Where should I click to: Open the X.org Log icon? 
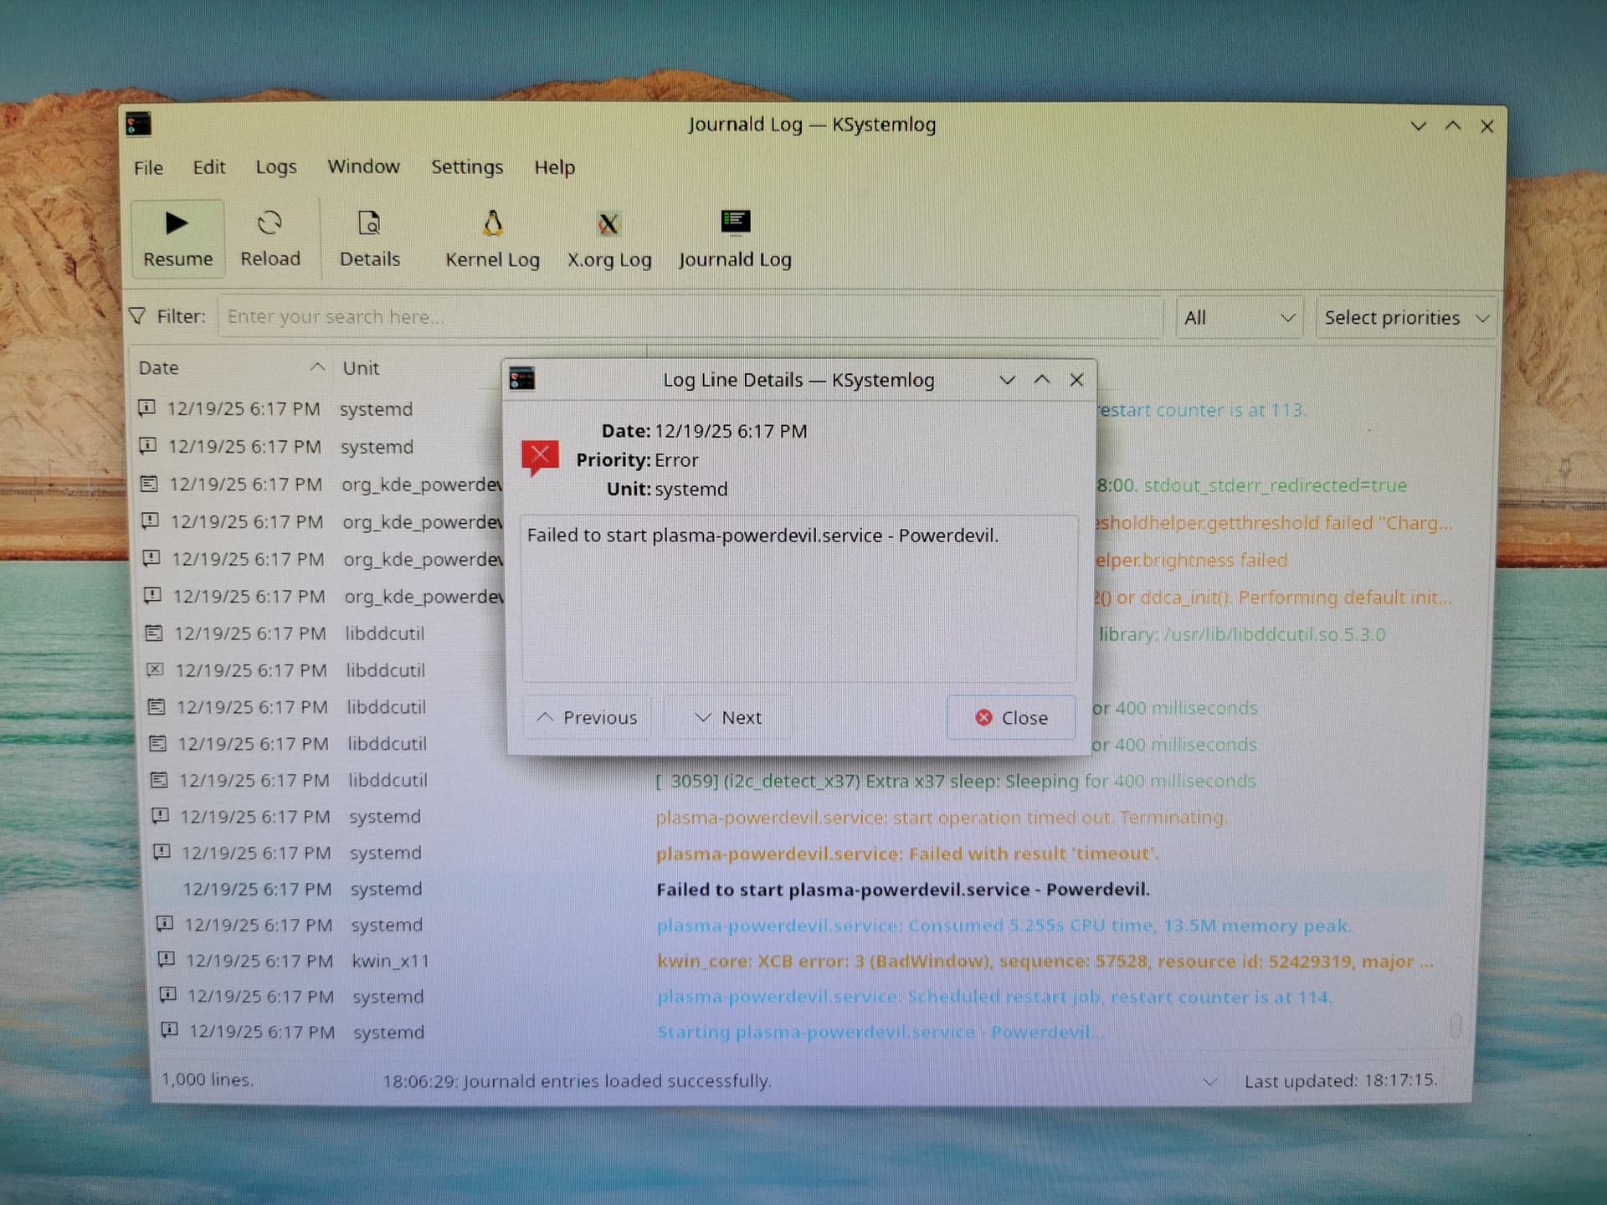(608, 223)
